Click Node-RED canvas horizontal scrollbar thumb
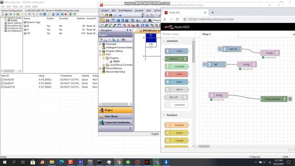295x166 pixels. (204, 146)
